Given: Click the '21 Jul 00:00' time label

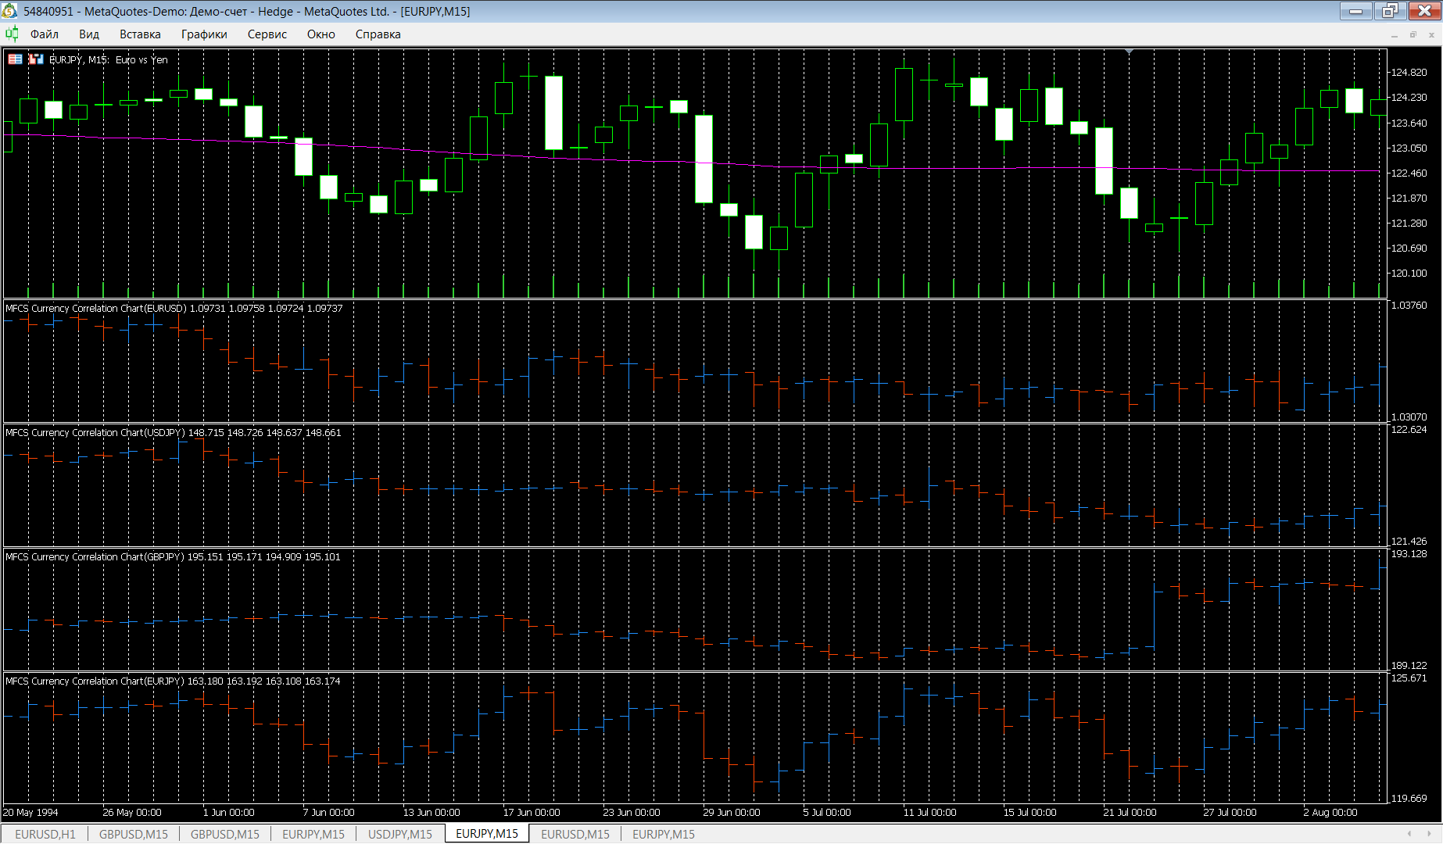Looking at the screenshot, I should [1130, 812].
